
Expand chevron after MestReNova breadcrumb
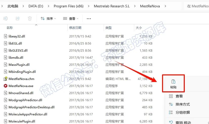coord(165,6)
